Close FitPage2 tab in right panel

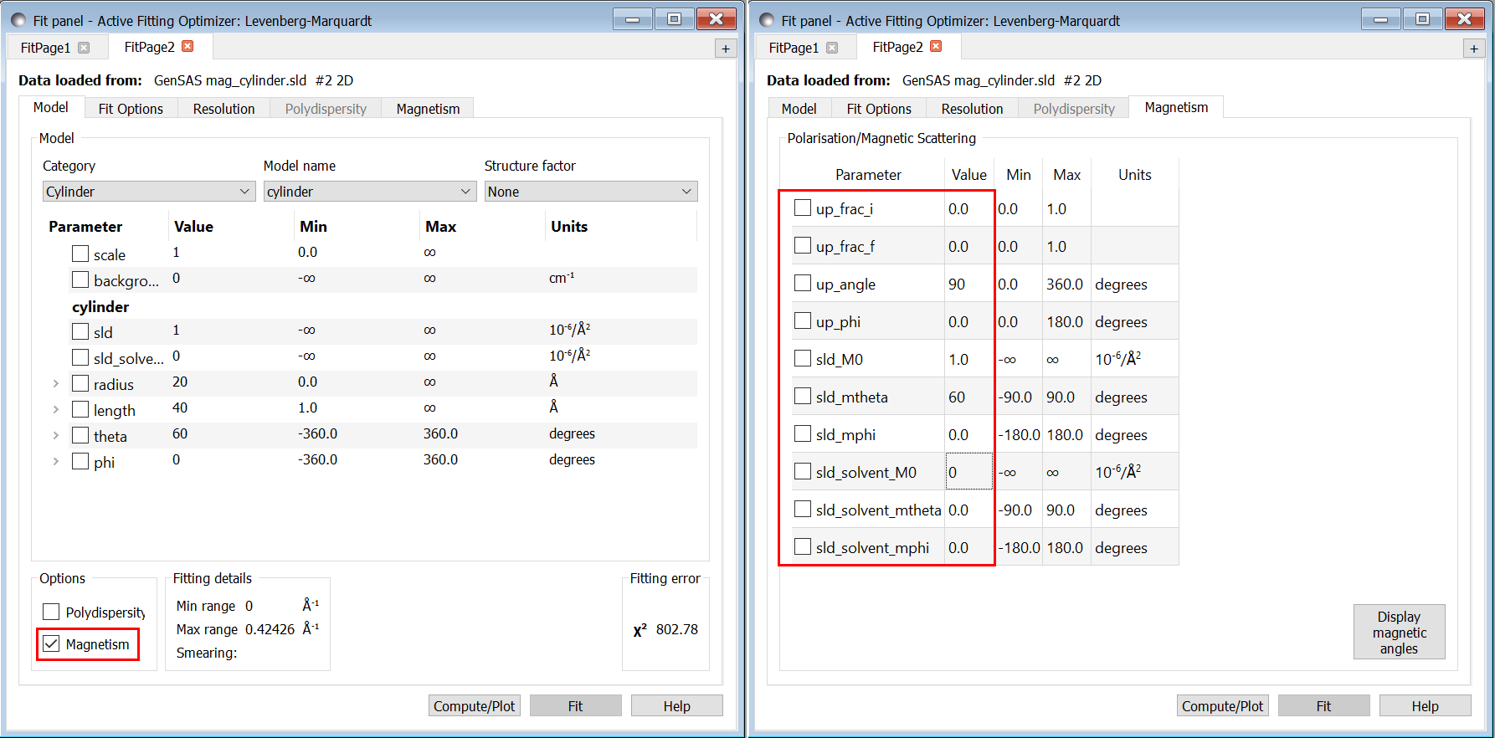pyautogui.click(x=936, y=47)
